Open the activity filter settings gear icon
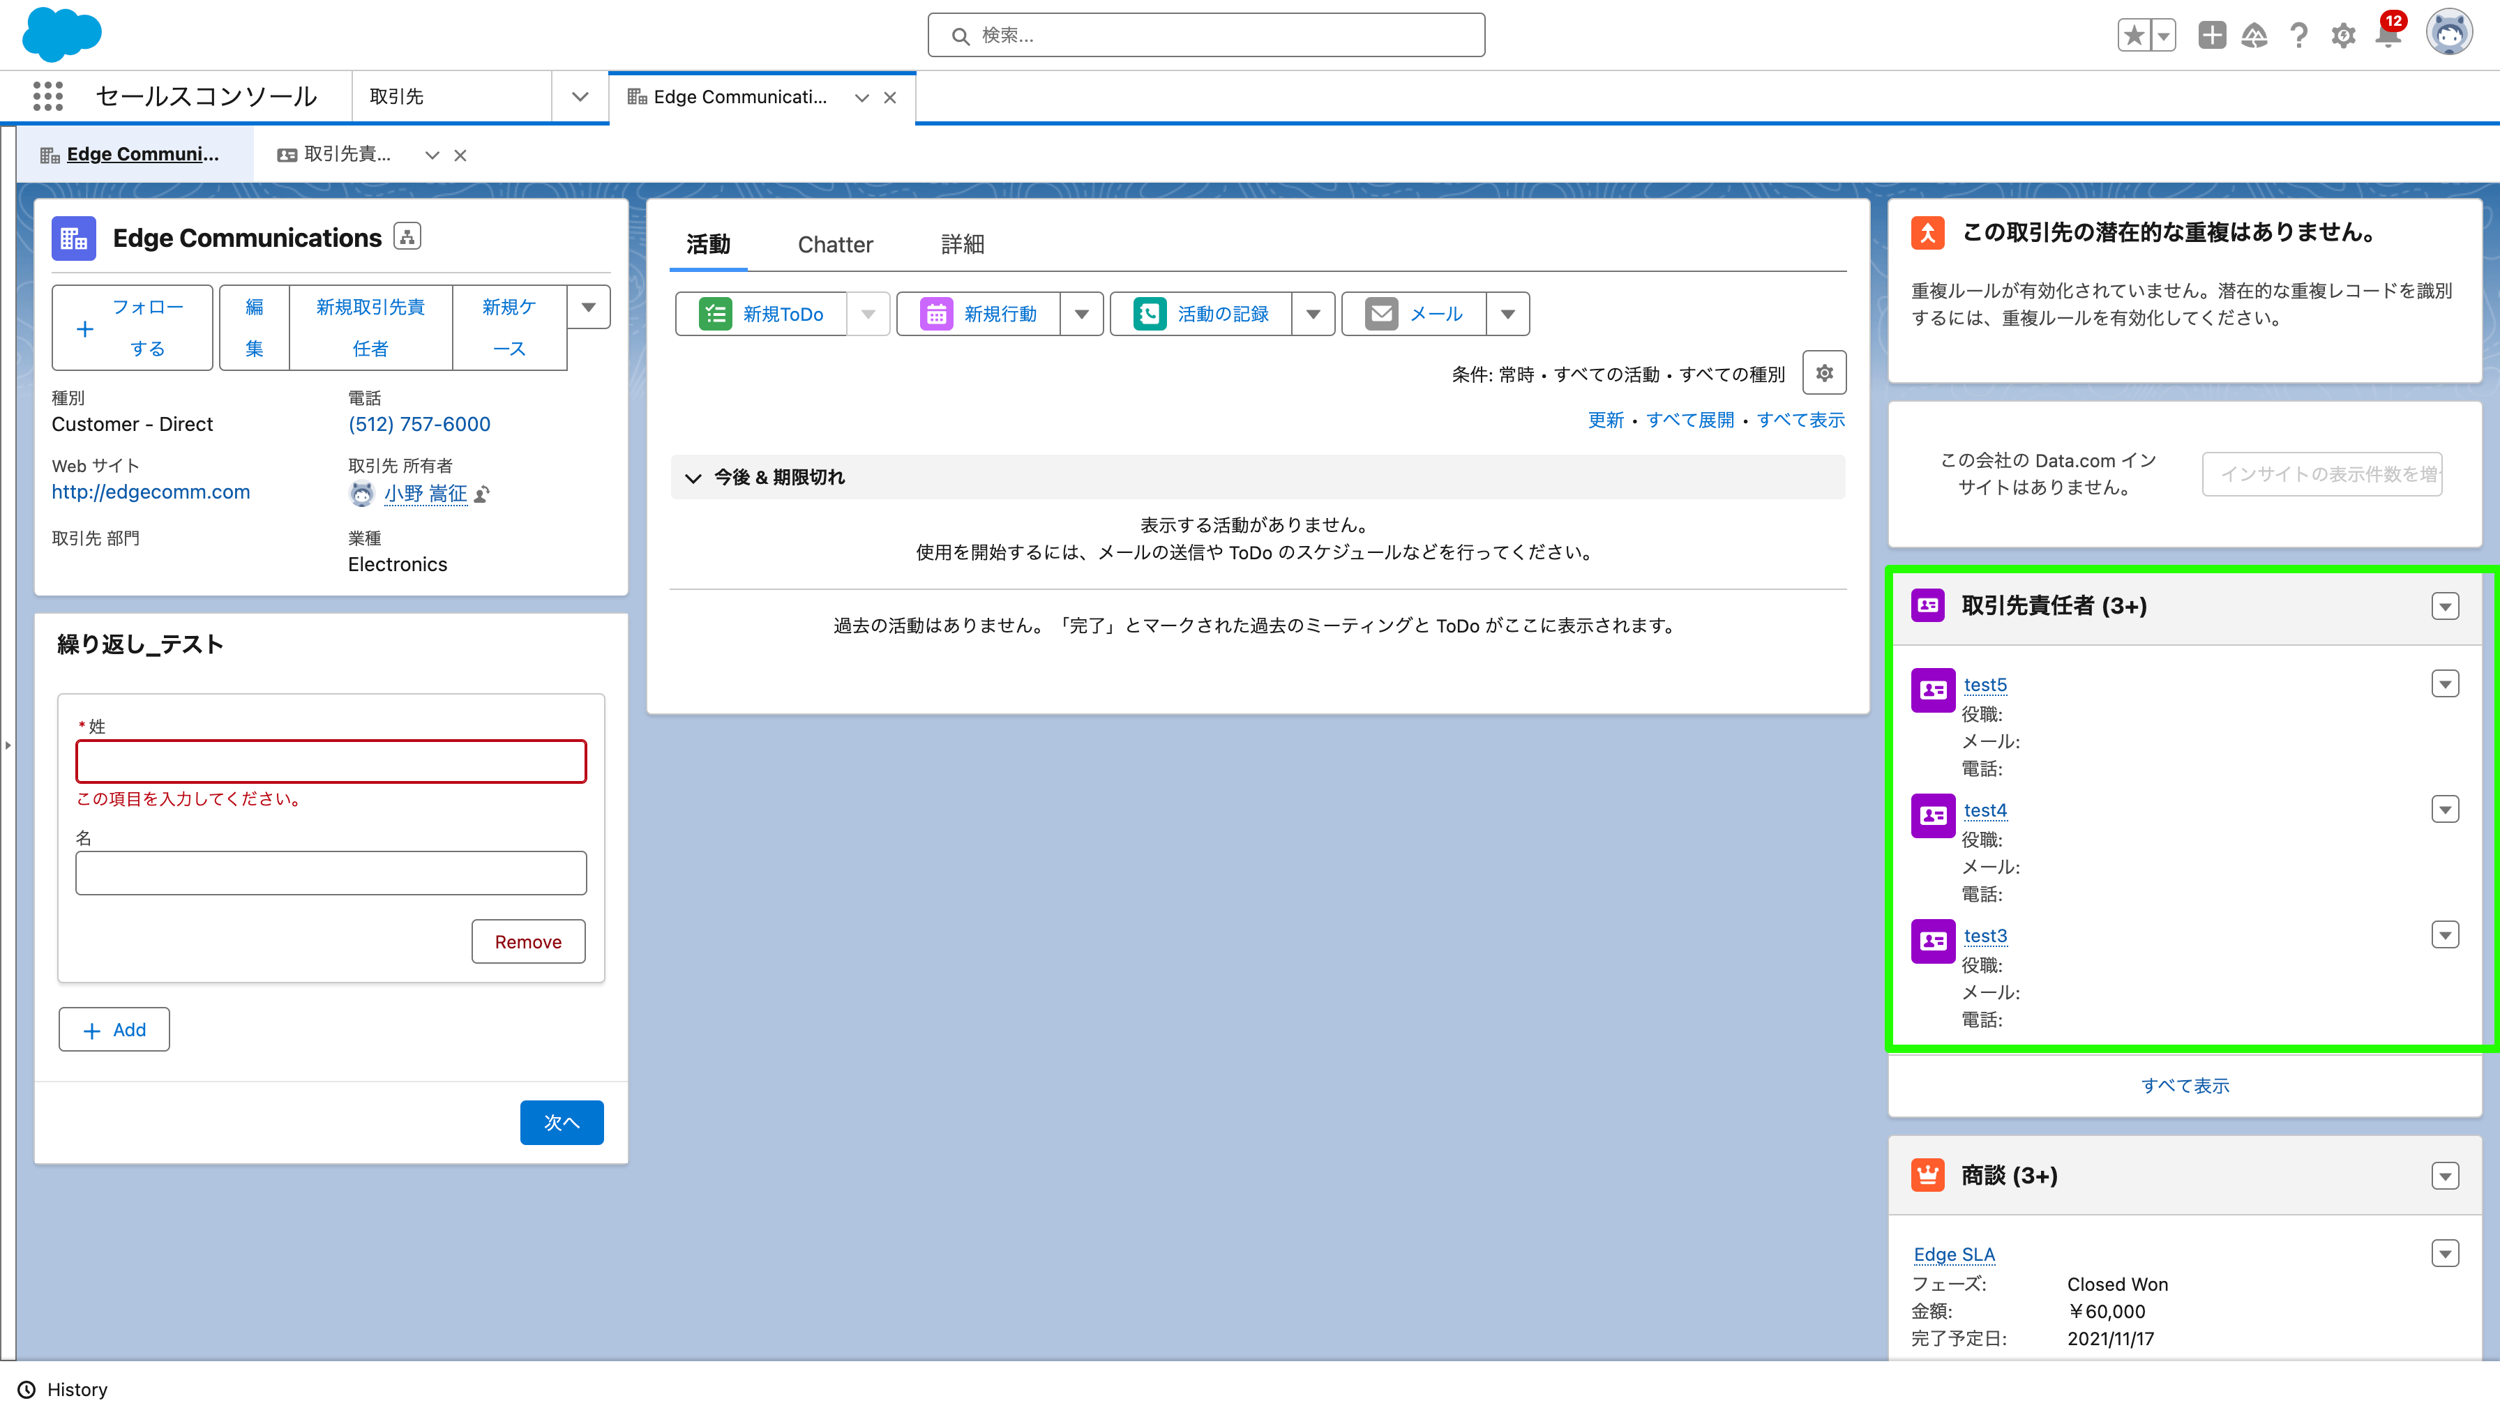This screenshot has width=2500, height=1417. click(1824, 372)
